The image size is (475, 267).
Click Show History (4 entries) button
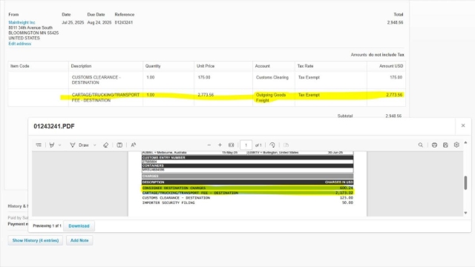point(36,240)
